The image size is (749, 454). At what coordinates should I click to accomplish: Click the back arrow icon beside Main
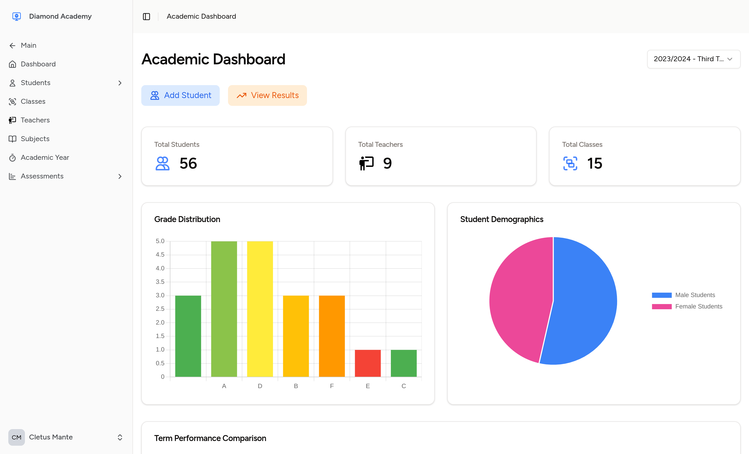pyautogui.click(x=12, y=46)
